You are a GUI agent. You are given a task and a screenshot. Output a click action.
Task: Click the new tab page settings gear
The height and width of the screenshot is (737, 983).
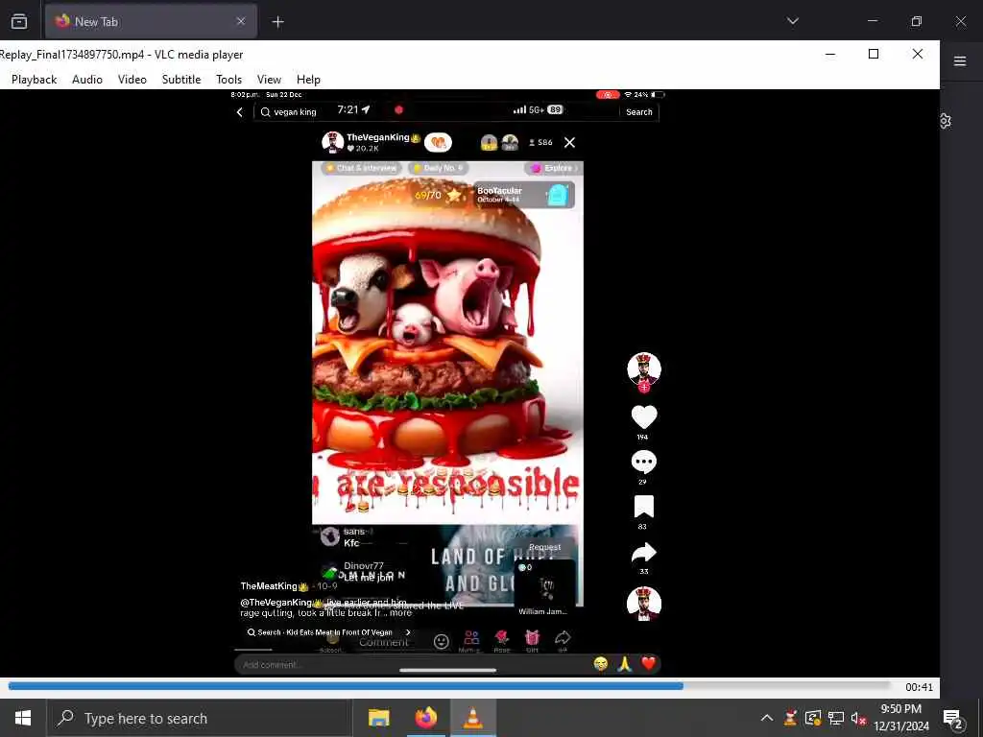tap(946, 121)
